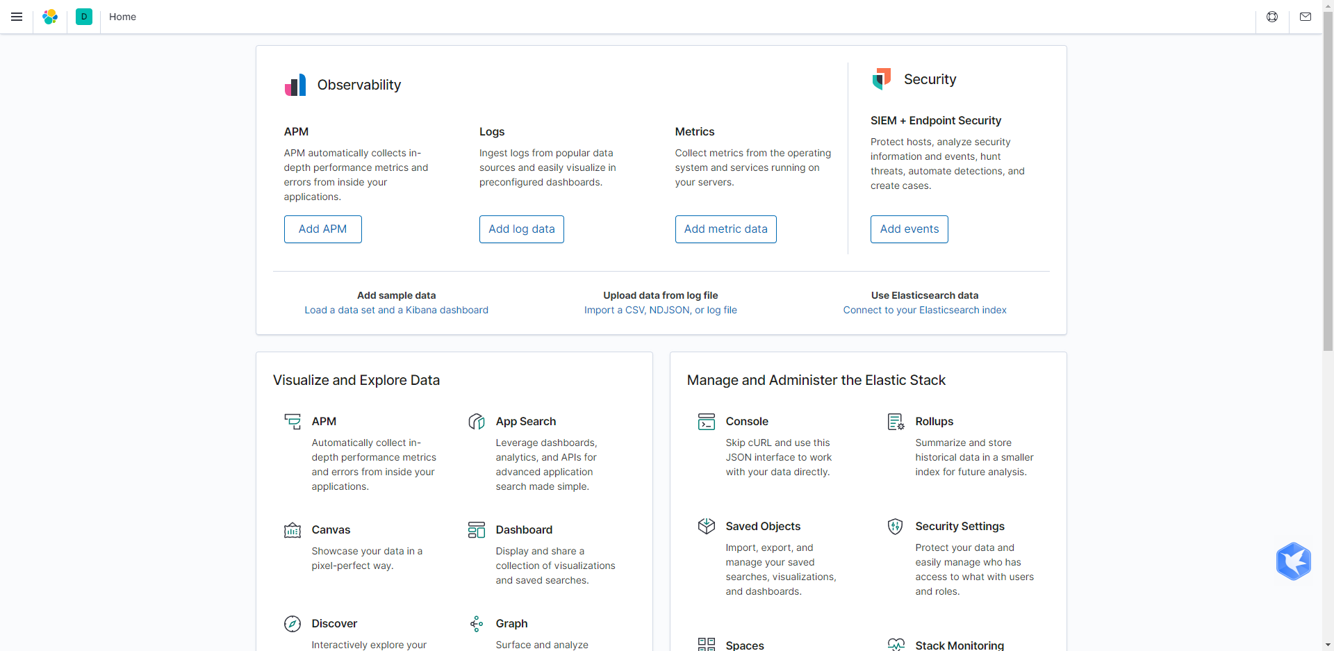Click the Visualize and Explore Data heading

pyautogui.click(x=356, y=380)
